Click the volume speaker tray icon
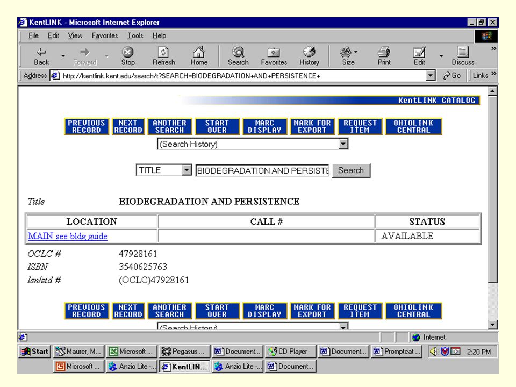Image resolution: width=516 pixels, height=387 pixels. (433, 352)
